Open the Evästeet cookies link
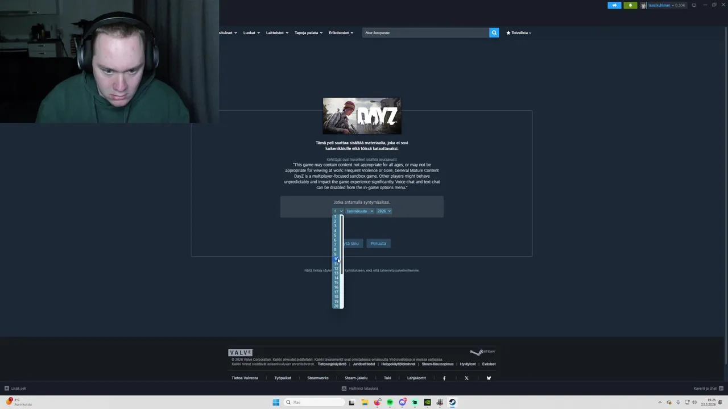Image resolution: width=728 pixels, height=409 pixels. (x=489, y=364)
